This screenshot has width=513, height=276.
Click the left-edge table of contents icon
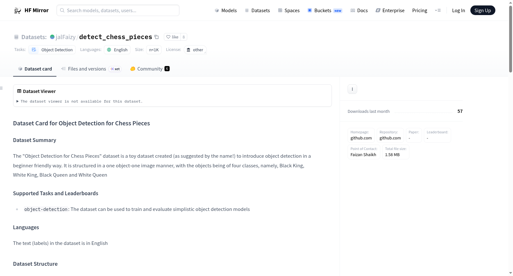pos(1,88)
